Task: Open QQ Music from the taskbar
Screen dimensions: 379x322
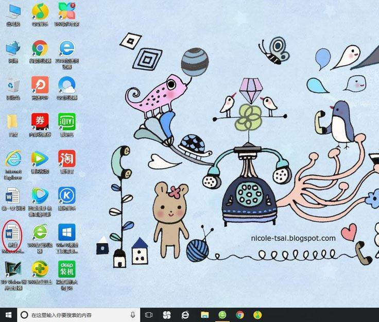Action: pyautogui.click(x=257, y=315)
